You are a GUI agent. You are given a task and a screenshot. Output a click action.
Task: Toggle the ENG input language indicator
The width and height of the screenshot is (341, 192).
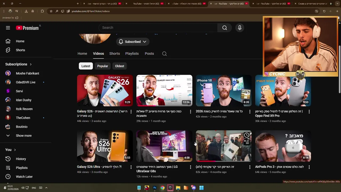click(x=34, y=188)
